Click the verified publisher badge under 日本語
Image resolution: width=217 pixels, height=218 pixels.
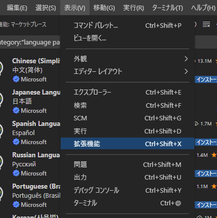[x=16, y=111]
